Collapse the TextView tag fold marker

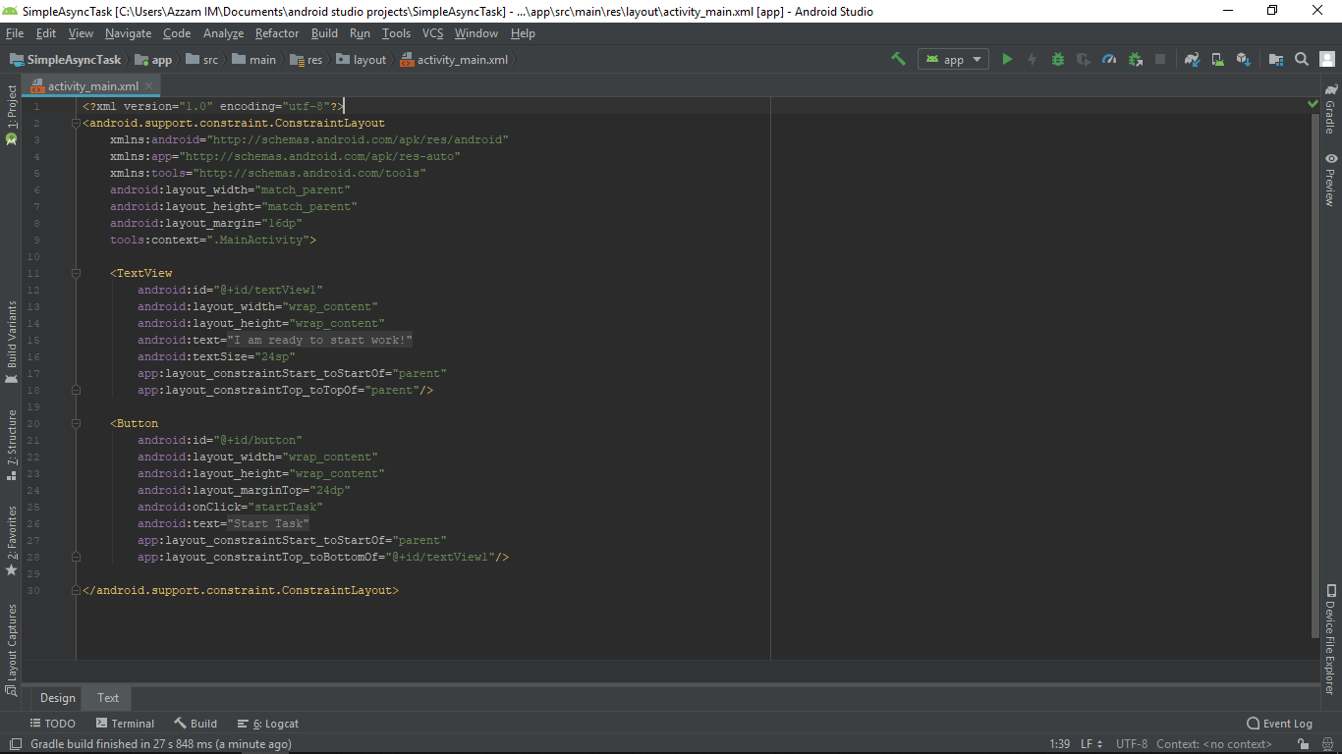[76, 273]
